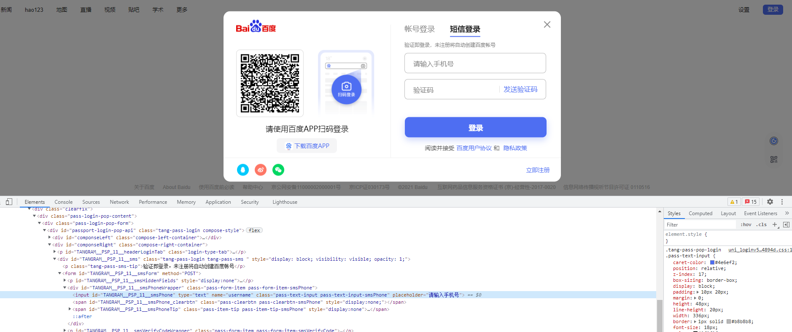Open 隐私政策 privacy policy link
Screen dimensions: 792x332
[515, 148]
